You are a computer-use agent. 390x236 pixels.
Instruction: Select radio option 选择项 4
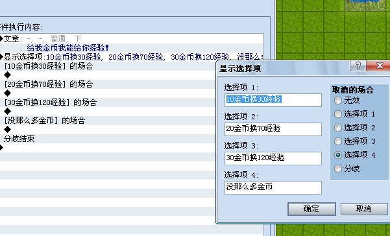[354, 155]
